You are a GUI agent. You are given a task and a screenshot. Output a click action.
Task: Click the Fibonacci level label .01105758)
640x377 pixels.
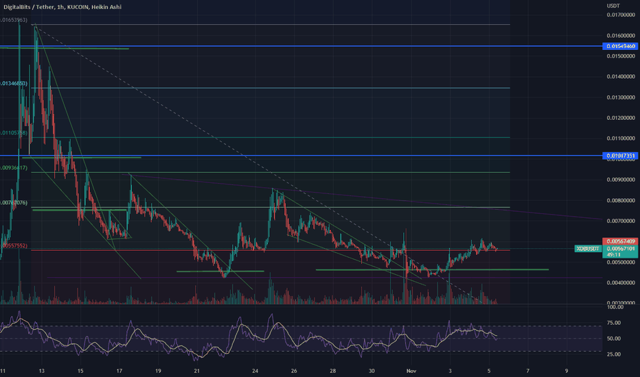pyautogui.click(x=14, y=133)
